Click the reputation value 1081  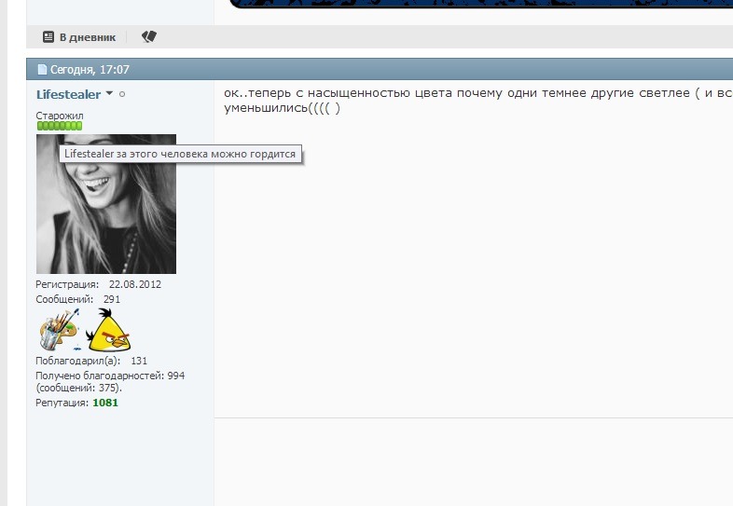[105, 403]
